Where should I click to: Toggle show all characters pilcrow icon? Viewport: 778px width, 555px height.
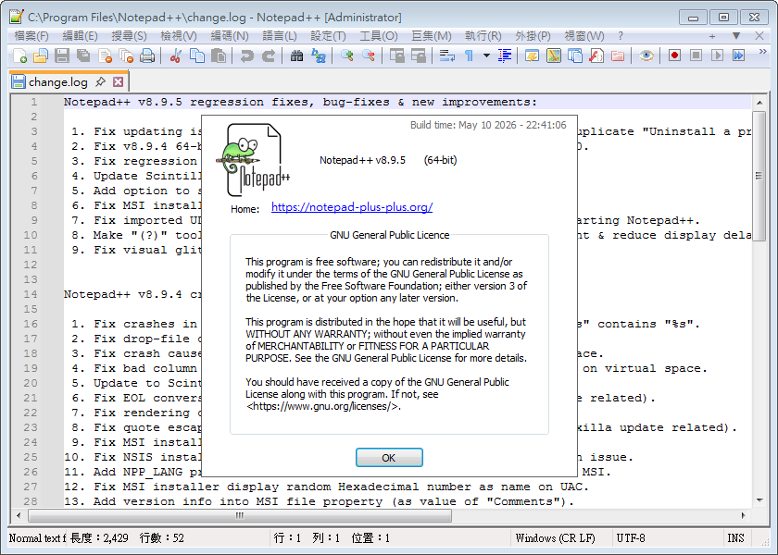tap(469, 55)
